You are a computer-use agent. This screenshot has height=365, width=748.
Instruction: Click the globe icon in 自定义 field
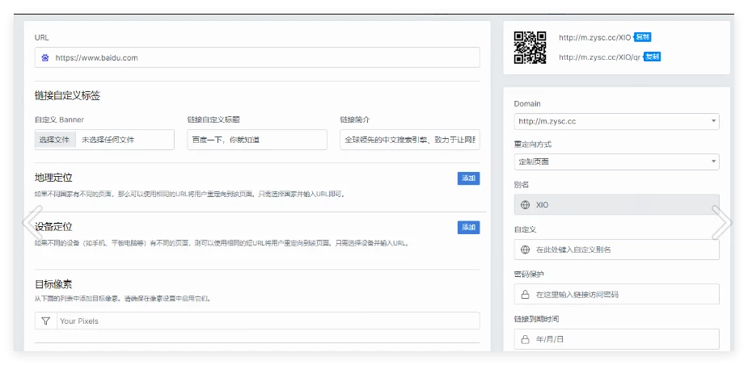point(526,250)
